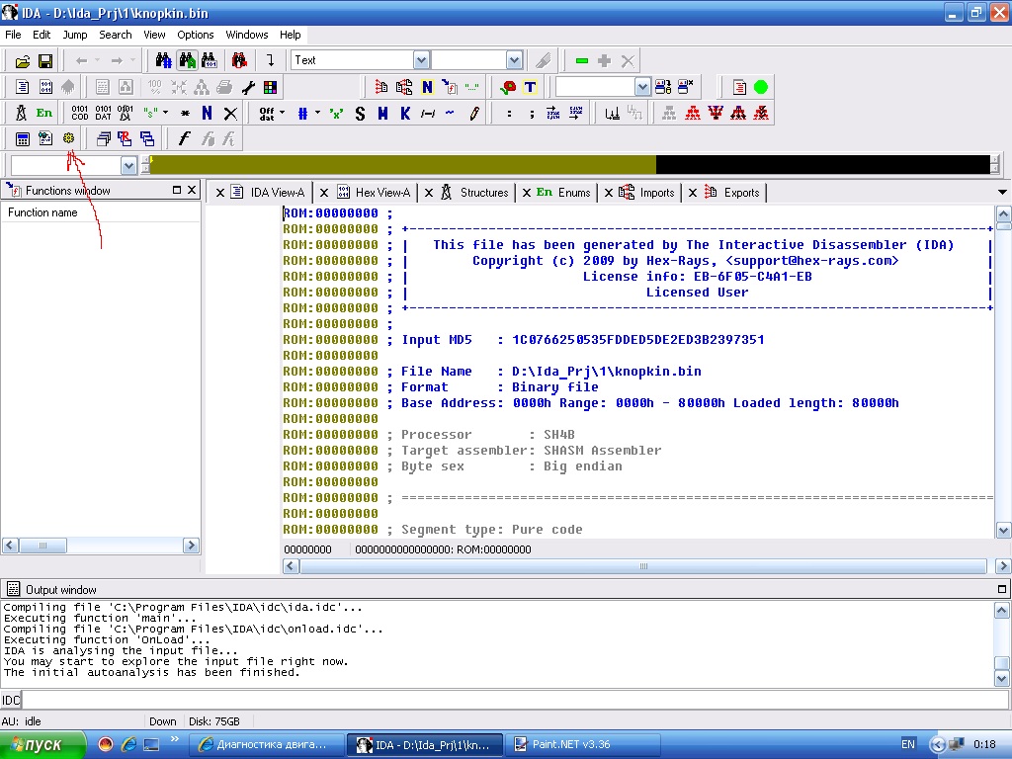Click the calculator icon in the toolbar
The image size is (1012, 759).
pyautogui.click(x=22, y=139)
